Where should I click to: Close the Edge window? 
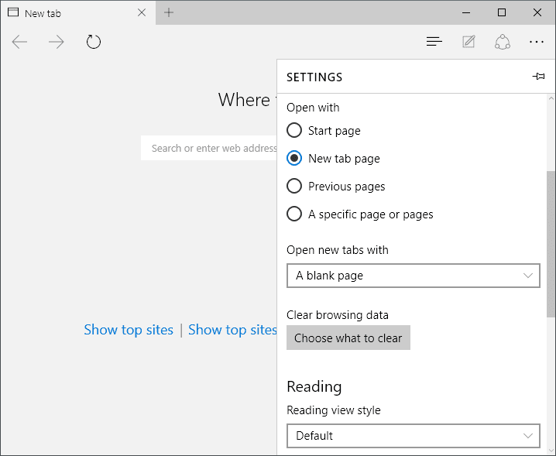537,12
